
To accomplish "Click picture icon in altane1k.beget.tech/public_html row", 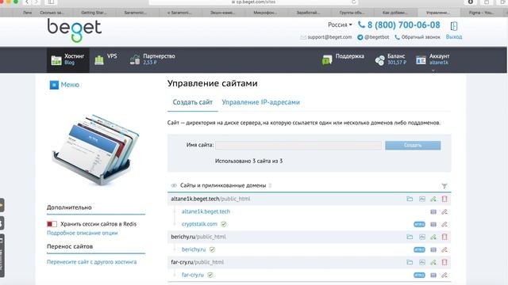I will click(421, 199).
